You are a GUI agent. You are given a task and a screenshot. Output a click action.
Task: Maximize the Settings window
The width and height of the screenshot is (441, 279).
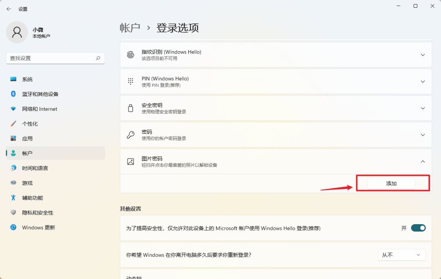[x=415, y=6]
